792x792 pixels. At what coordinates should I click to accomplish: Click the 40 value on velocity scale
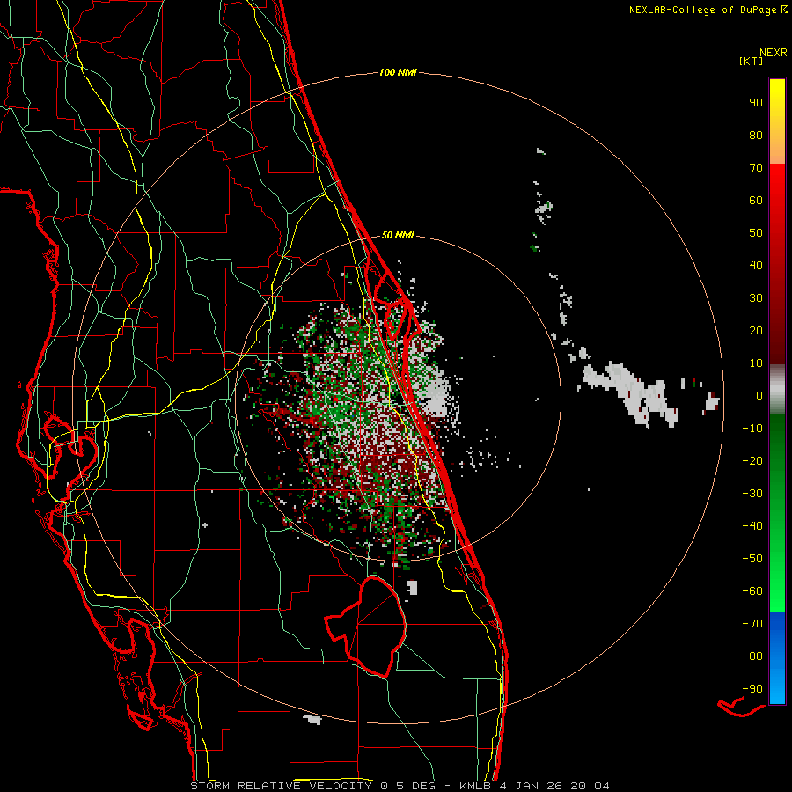pos(756,265)
